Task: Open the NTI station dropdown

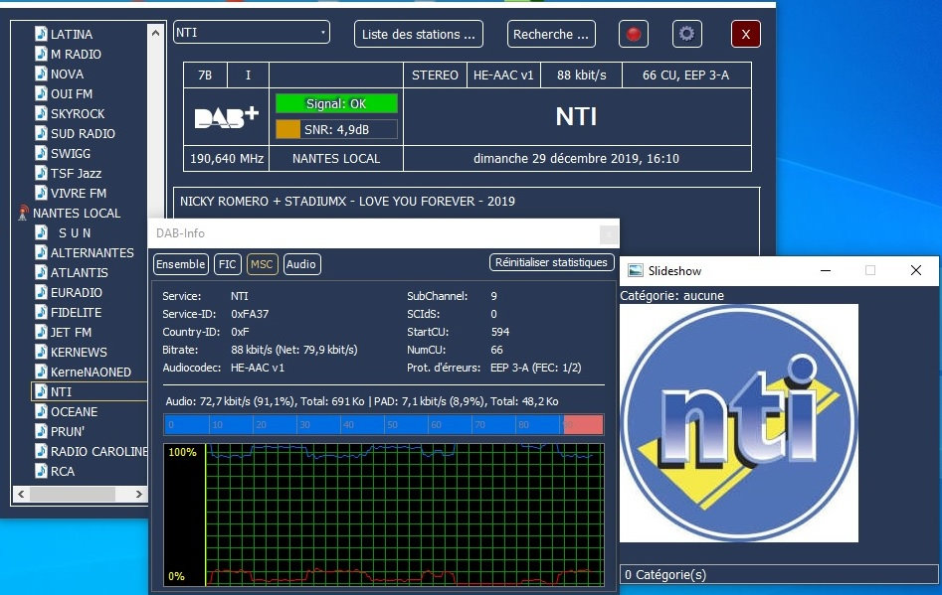Action: click(x=251, y=33)
